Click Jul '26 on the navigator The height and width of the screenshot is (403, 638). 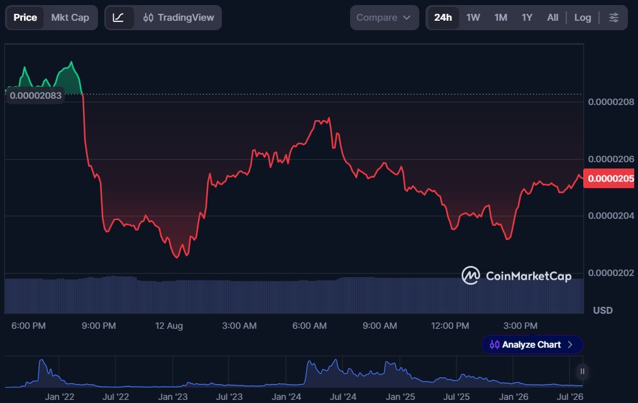[x=569, y=397]
